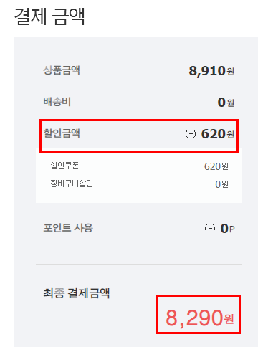Click the 결제 금액 heading
The height and width of the screenshot is (347, 258).
(49, 16)
